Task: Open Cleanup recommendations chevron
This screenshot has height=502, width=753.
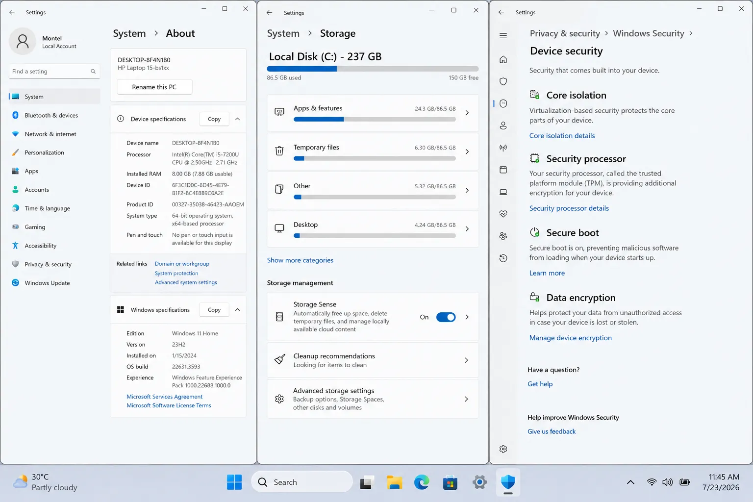Action: [x=466, y=360]
